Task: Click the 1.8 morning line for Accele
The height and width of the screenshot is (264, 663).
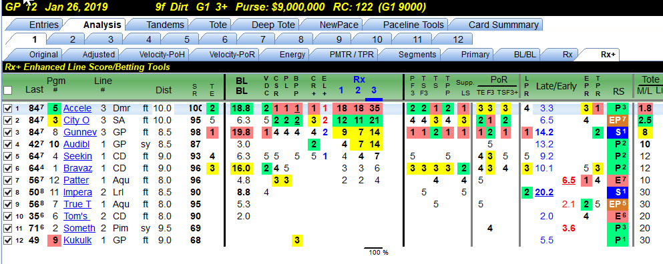Action: pyautogui.click(x=645, y=109)
